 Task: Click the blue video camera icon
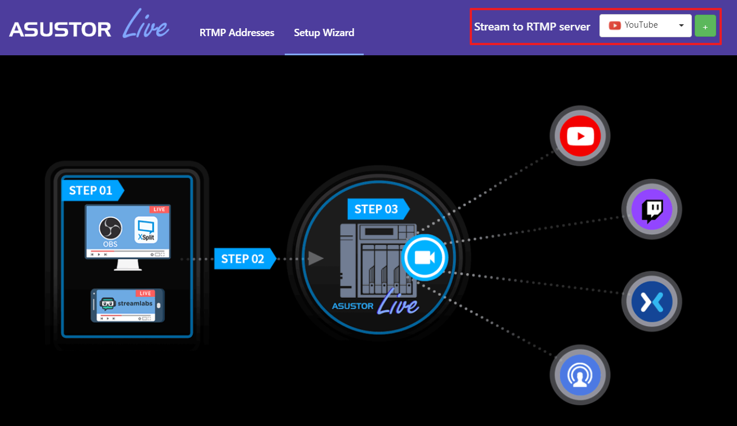tap(425, 257)
